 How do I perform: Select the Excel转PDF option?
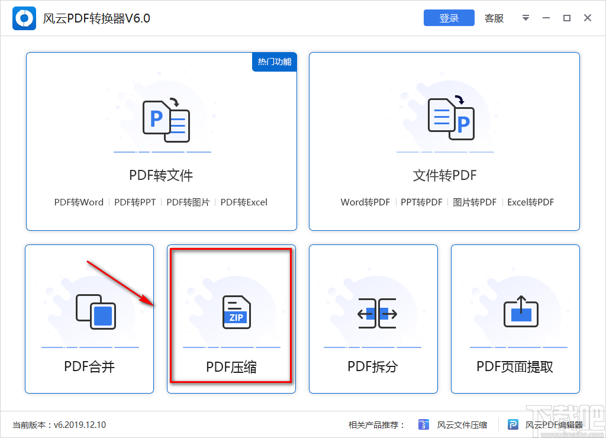(530, 202)
